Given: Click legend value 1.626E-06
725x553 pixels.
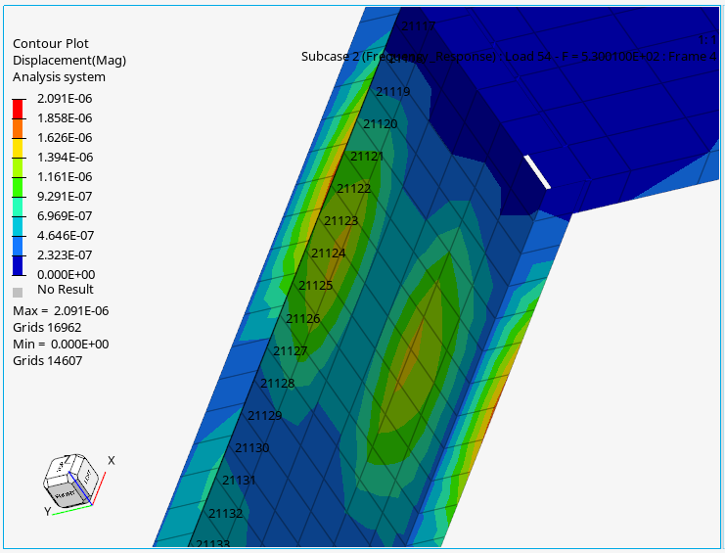Looking at the screenshot, I should [x=65, y=137].
